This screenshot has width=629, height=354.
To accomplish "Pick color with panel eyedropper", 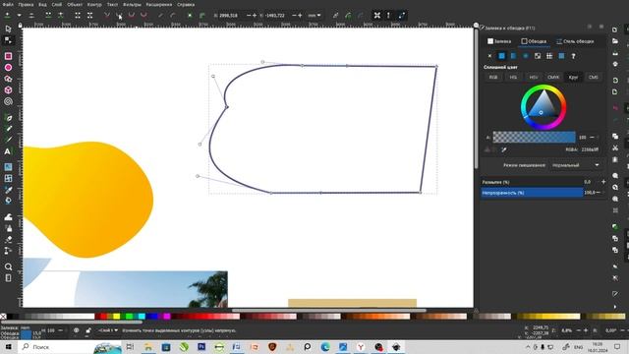I will [504, 149].
